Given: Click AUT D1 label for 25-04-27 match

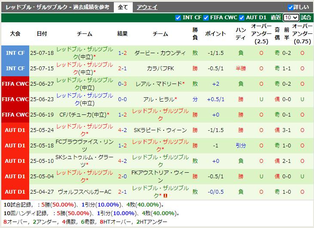Looking at the screenshot, I should tap(15, 192).
